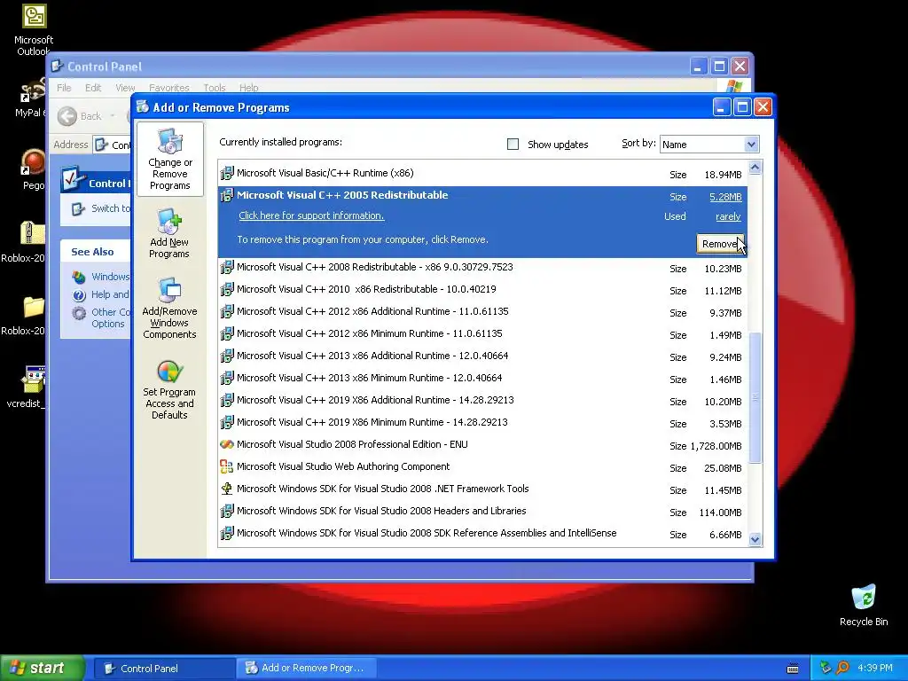This screenshot has width=908, height=681.
Task: Open Edit menu in Control Panel window
Action: point(92,88)
